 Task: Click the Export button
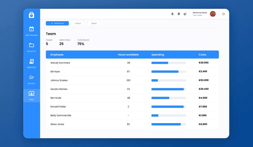click(94, 23)
